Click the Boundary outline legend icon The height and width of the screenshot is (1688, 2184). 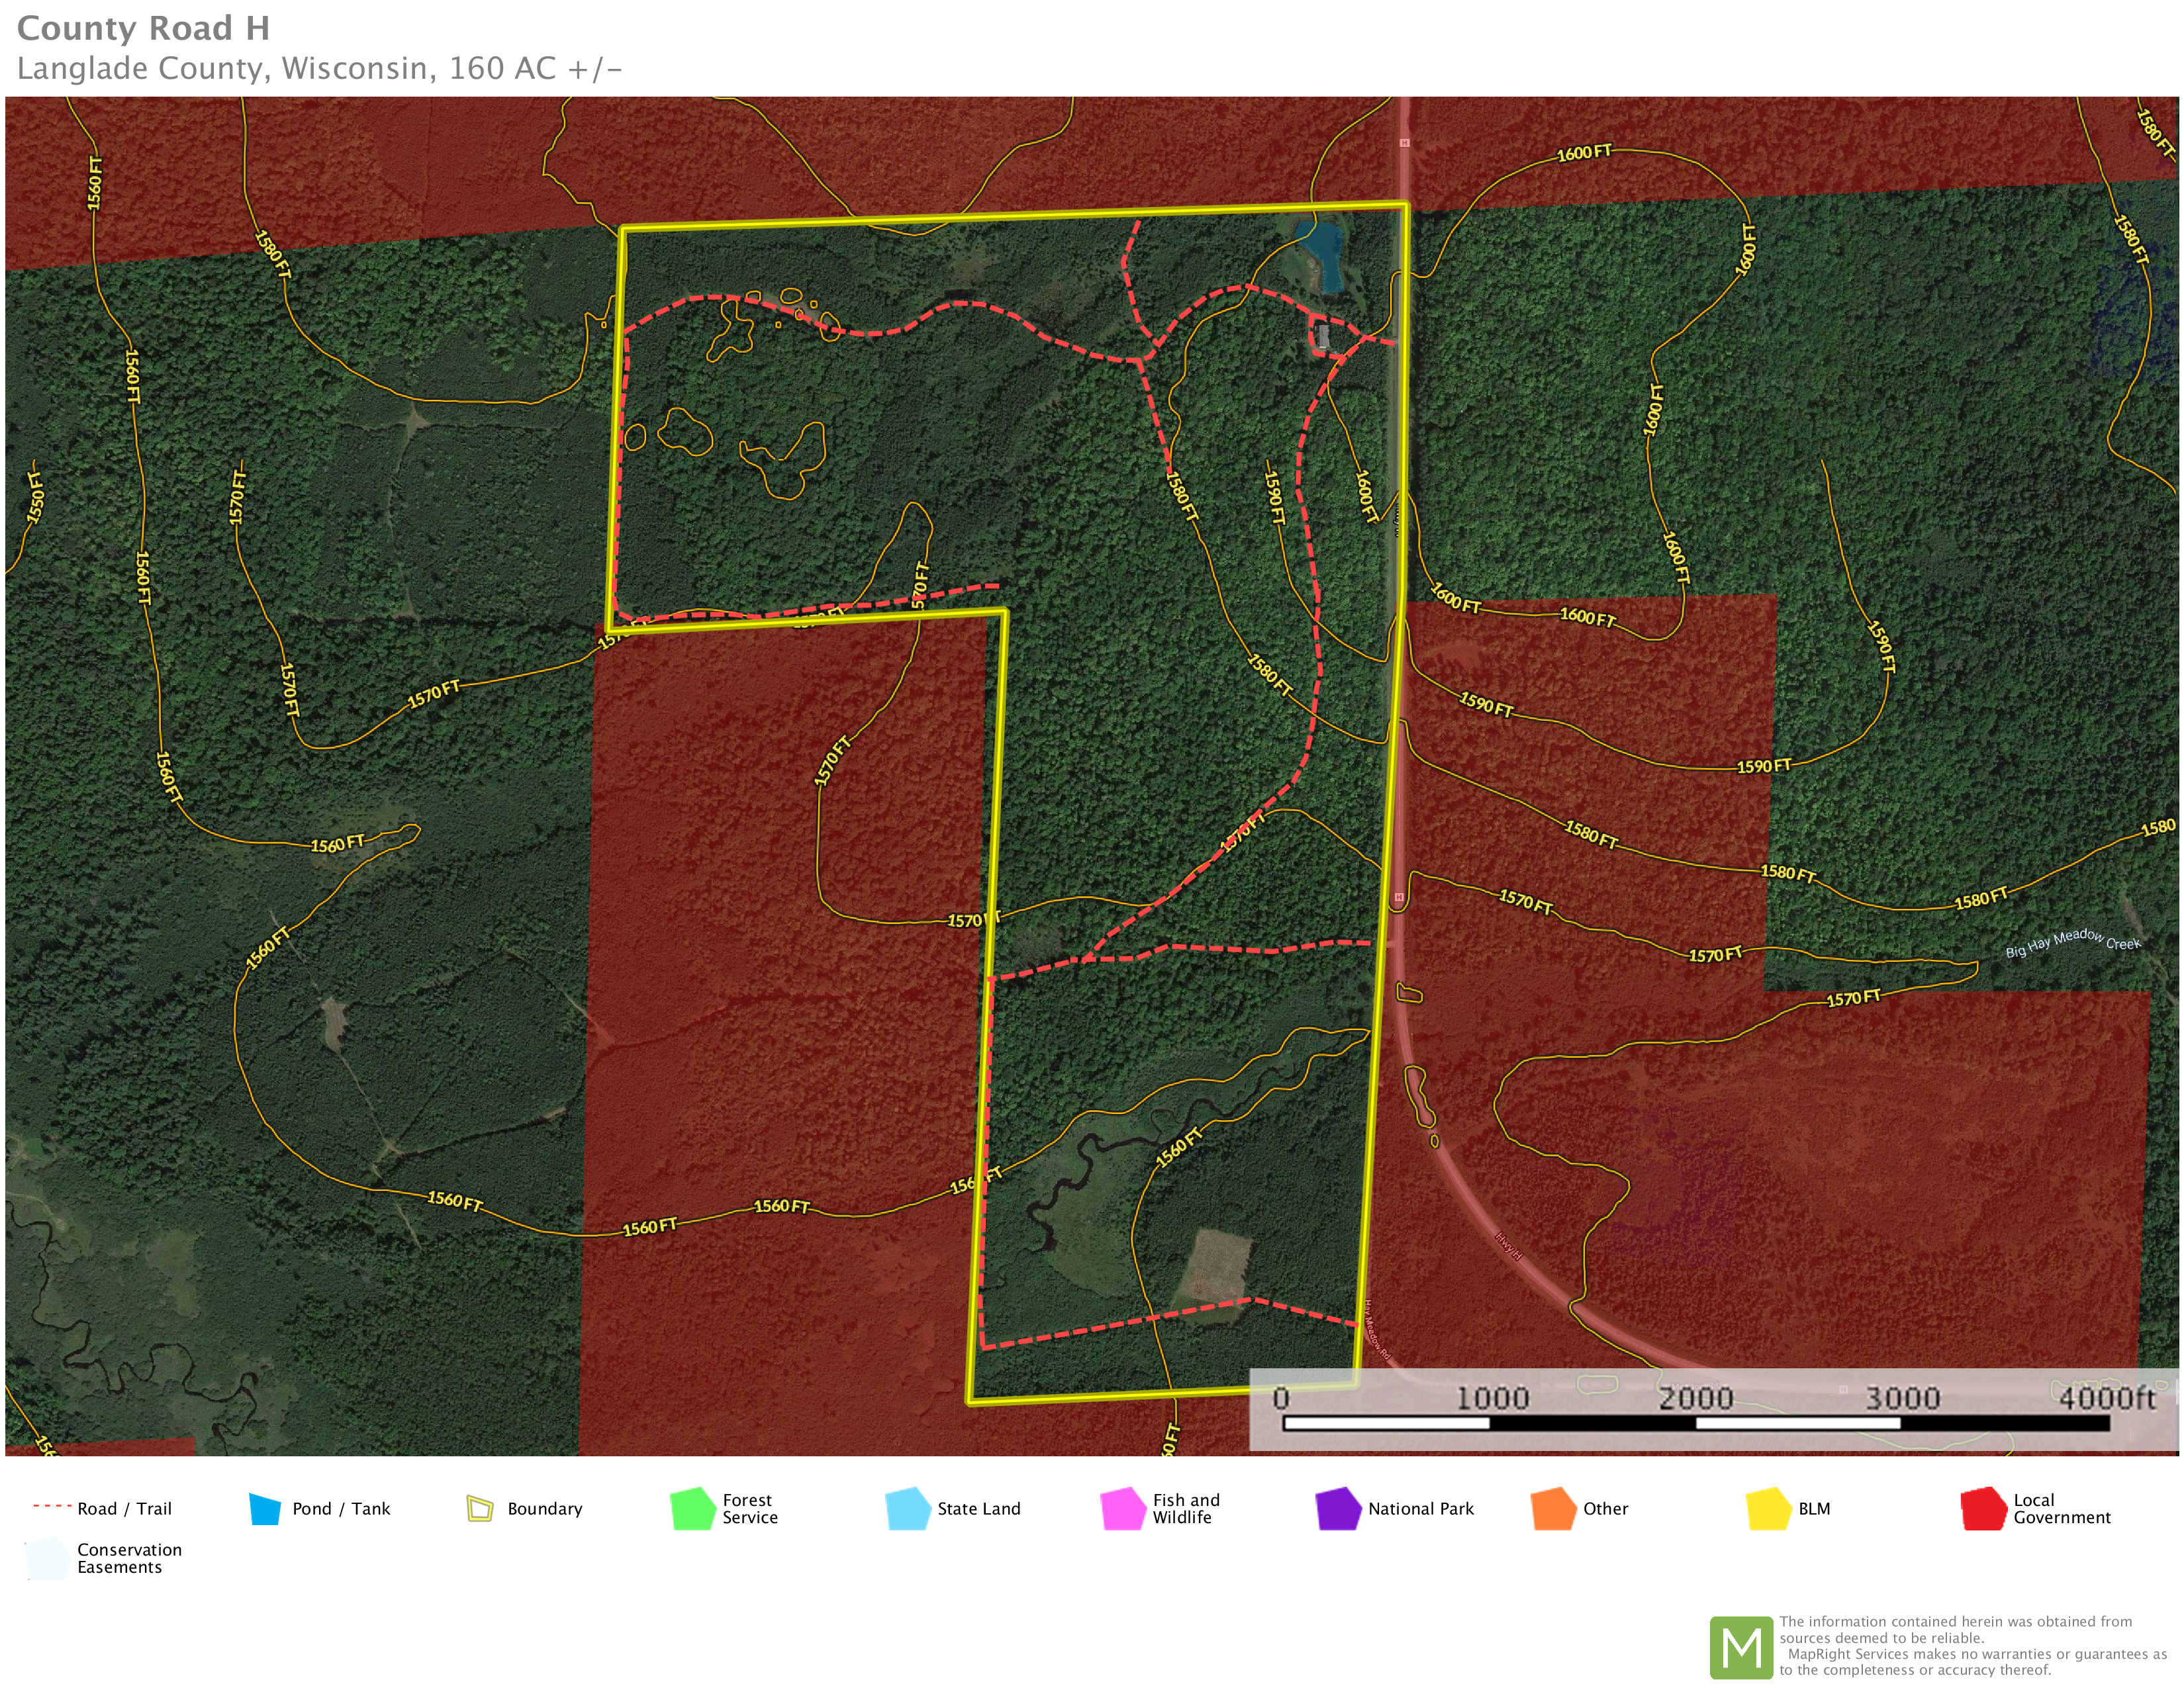480,1509
